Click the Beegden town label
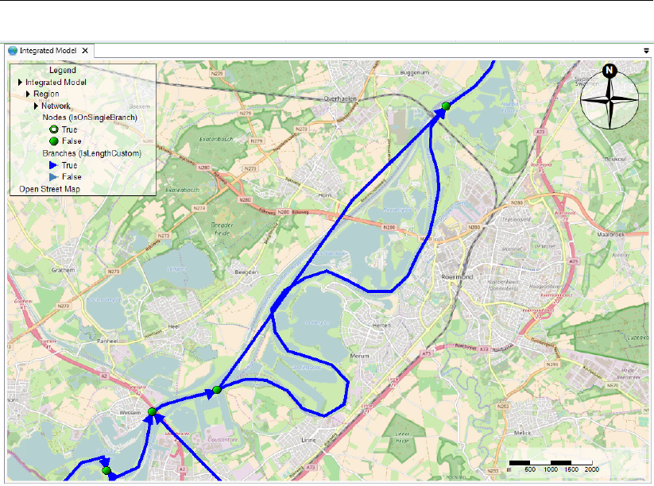The image size is (654, 486). (x=246, y=272)
